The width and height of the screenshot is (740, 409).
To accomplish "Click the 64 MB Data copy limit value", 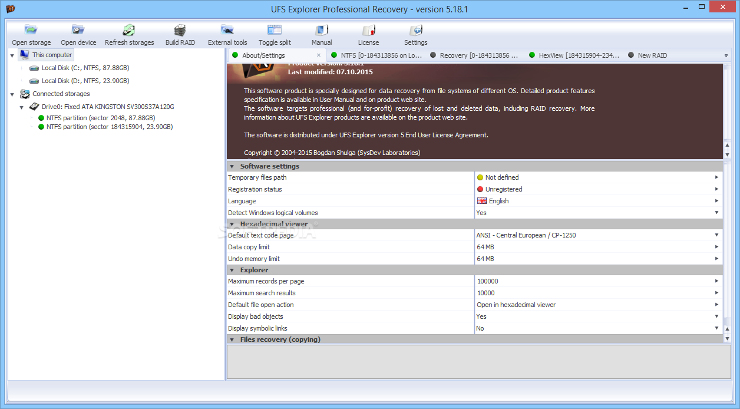I will click(x=485, y=247).
